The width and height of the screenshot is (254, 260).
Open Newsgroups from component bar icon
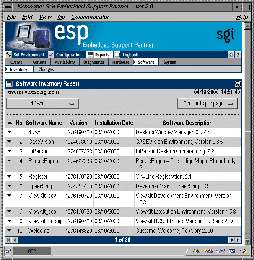[220, 252]
